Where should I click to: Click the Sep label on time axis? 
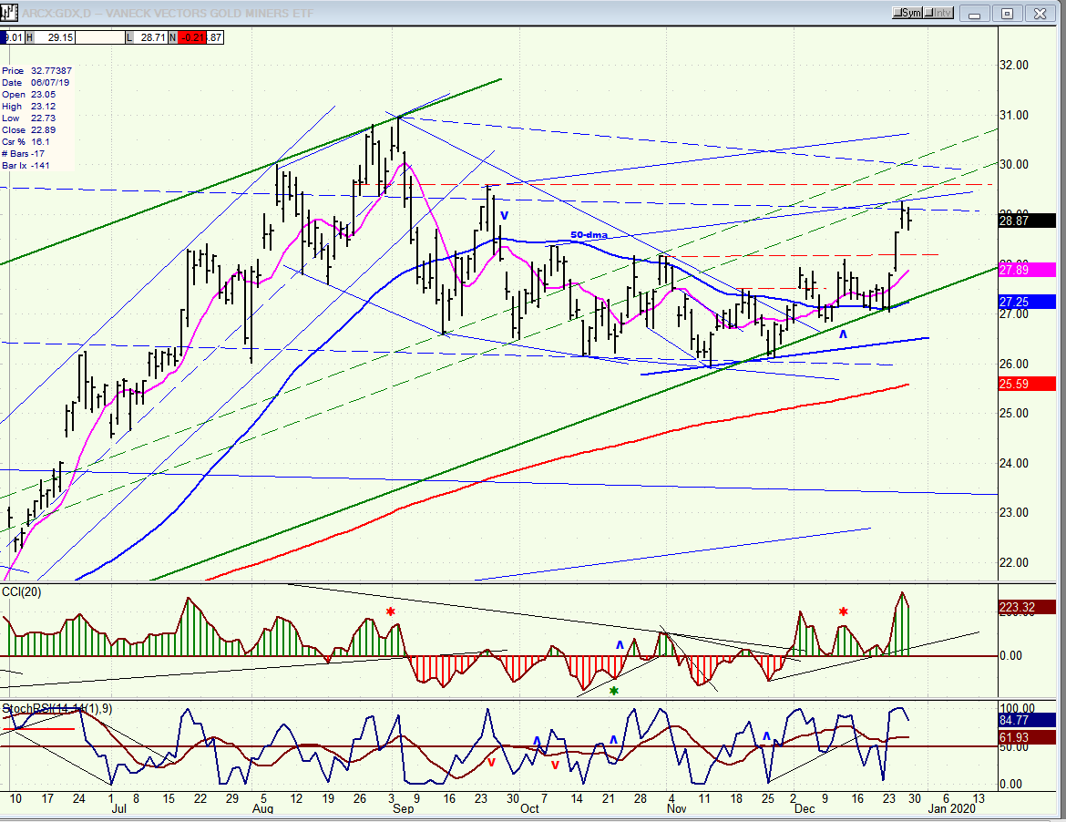tap(403, 809)
